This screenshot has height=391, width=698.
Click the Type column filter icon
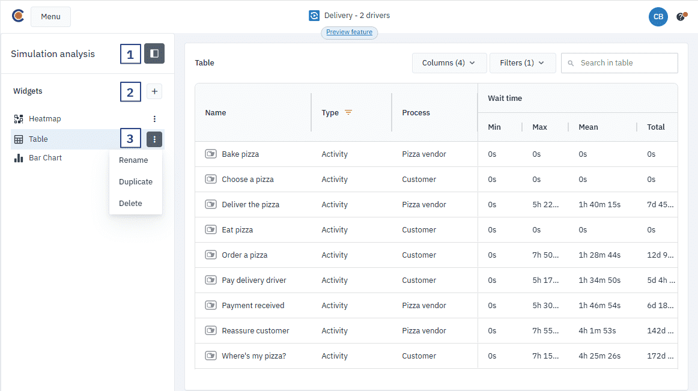(x=348, y=112)
